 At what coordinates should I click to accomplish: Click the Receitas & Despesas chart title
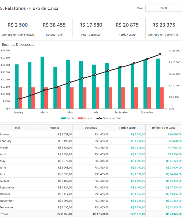(x=18, y=44)
